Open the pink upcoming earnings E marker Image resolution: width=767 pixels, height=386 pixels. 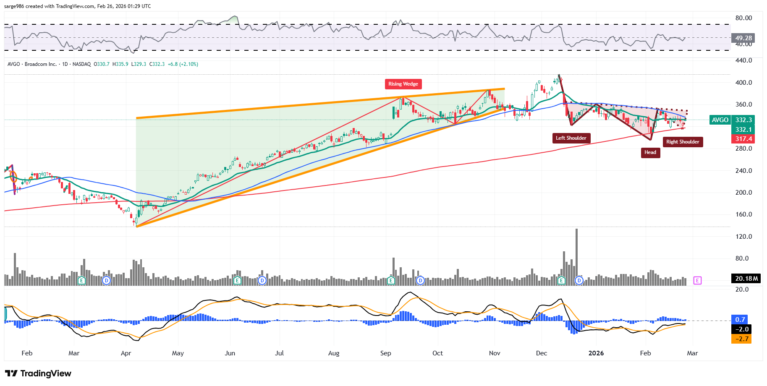pos(697,280)
